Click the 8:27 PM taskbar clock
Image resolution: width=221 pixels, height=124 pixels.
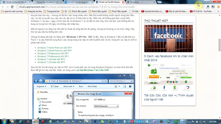pos(213,122)
